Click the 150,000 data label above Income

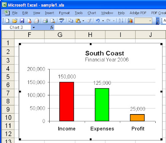click(67, 77)
